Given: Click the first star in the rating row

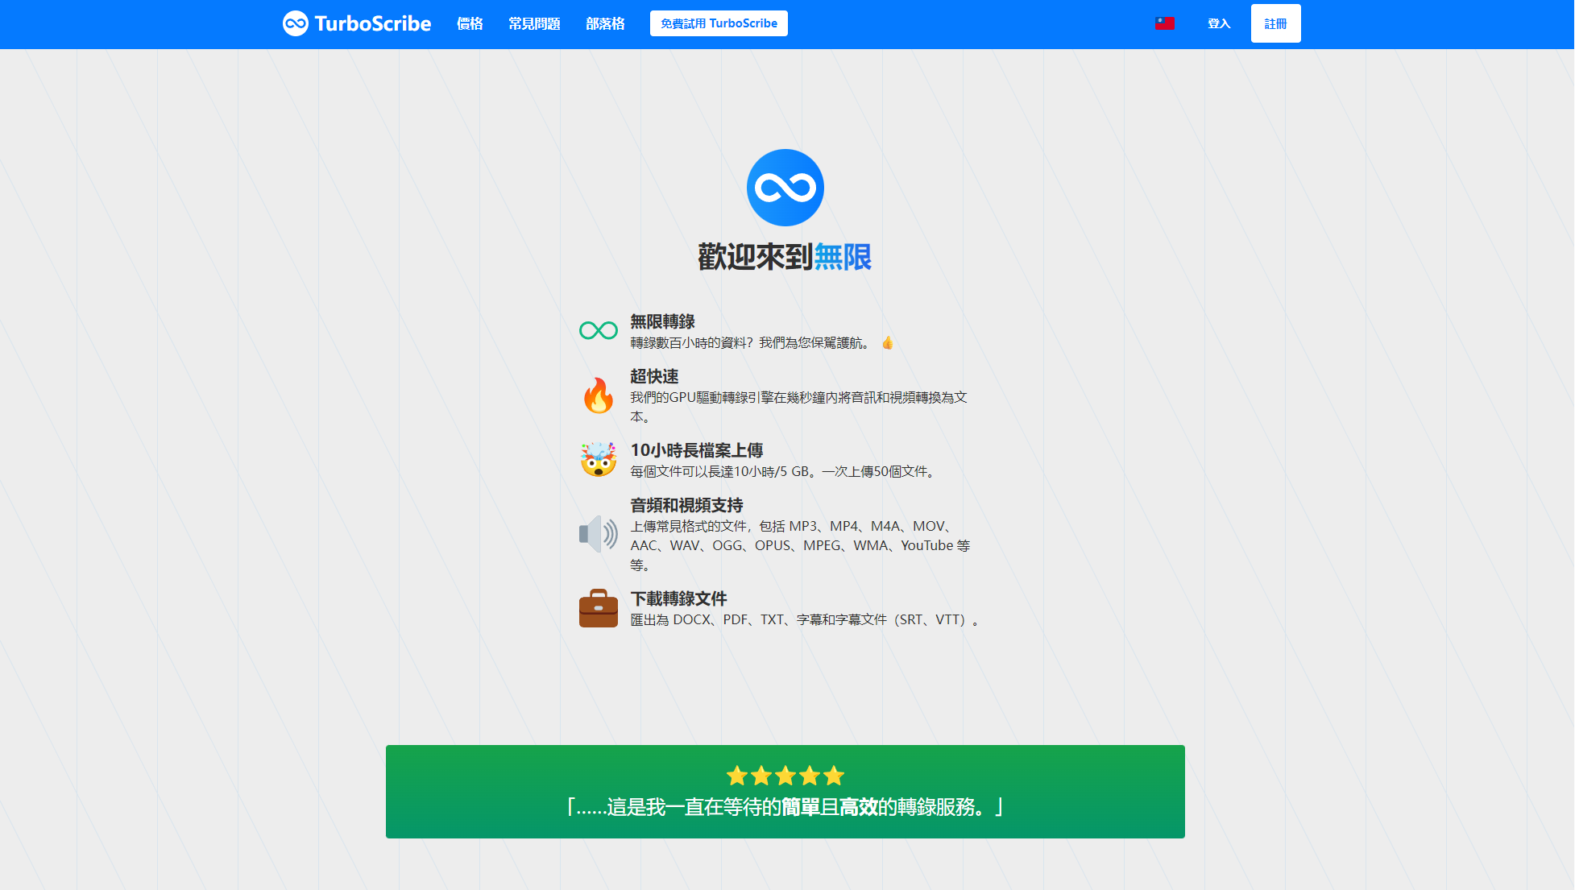Looking at the screenshot, I should point(737,776).
